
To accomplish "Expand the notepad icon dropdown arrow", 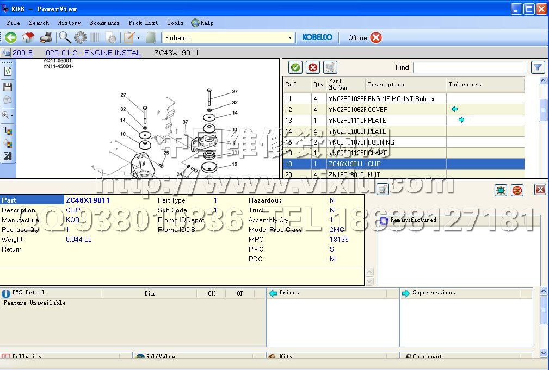I will tap(138, 38).
